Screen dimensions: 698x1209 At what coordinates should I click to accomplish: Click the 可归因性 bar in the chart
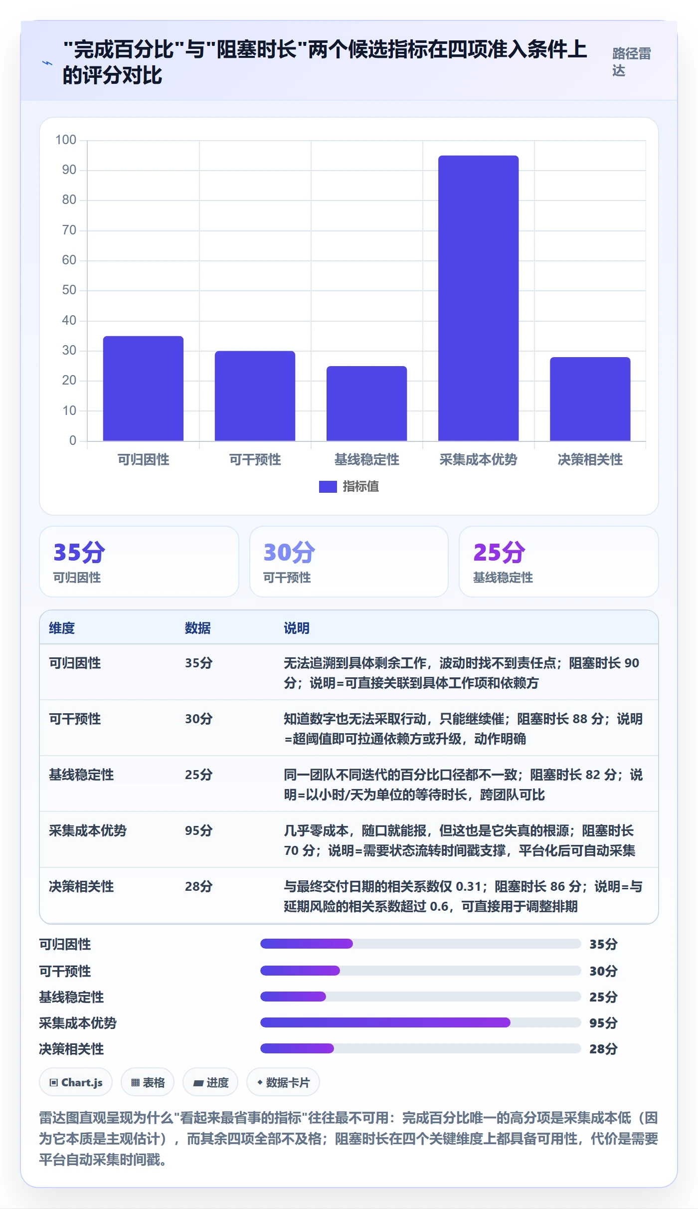[x=143, y=389]
